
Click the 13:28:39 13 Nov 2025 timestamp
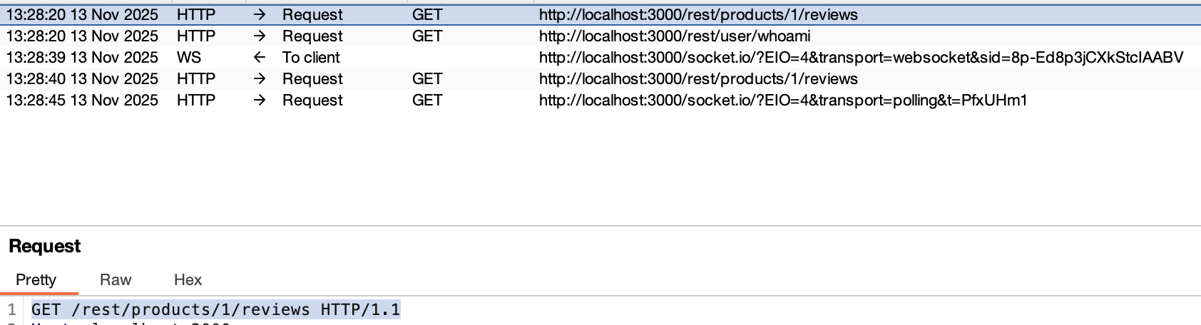click(82, 58)
